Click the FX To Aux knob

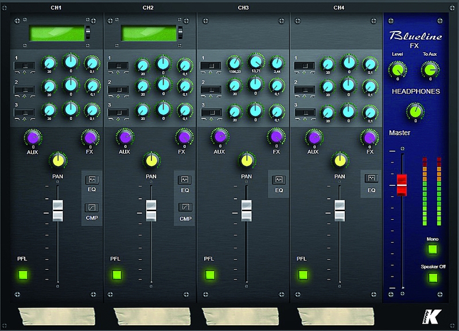pyautogui.click(x=430, y=69)
